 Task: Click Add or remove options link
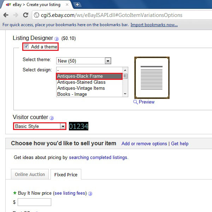[144, 143]
